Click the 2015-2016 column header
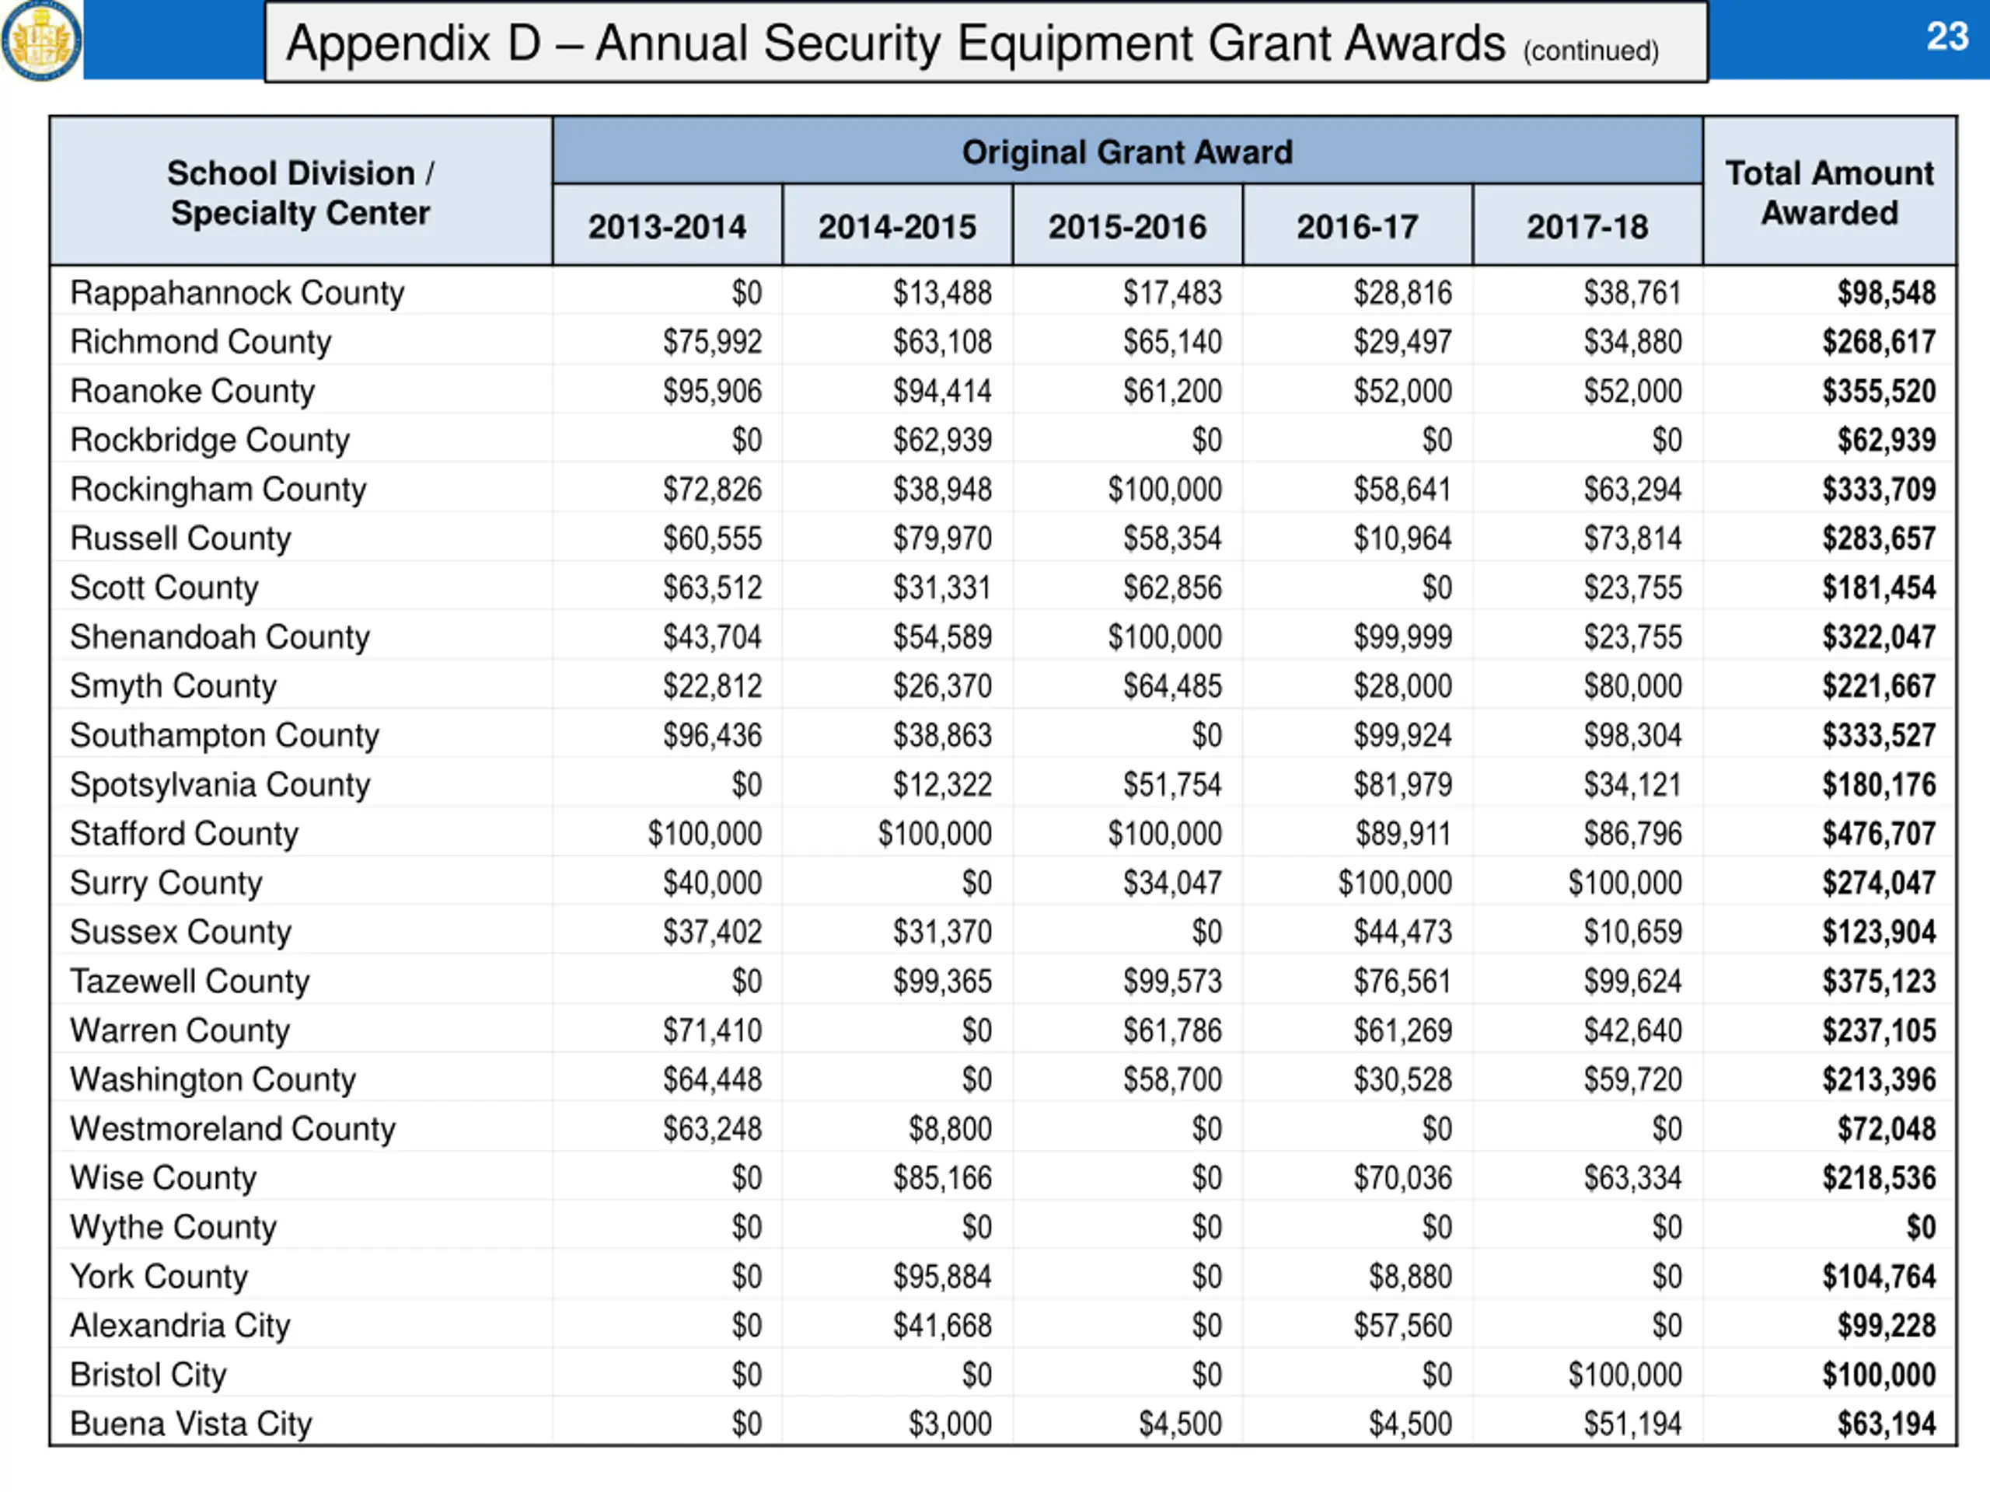The image size is (1990, 1492). click(1126, 227)
